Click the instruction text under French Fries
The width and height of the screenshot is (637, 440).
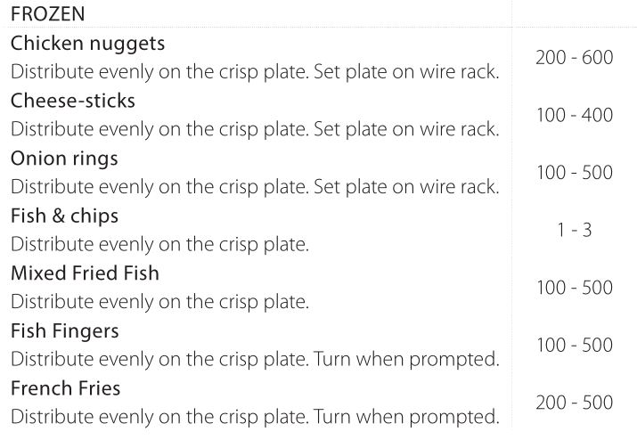pos(254,418)
